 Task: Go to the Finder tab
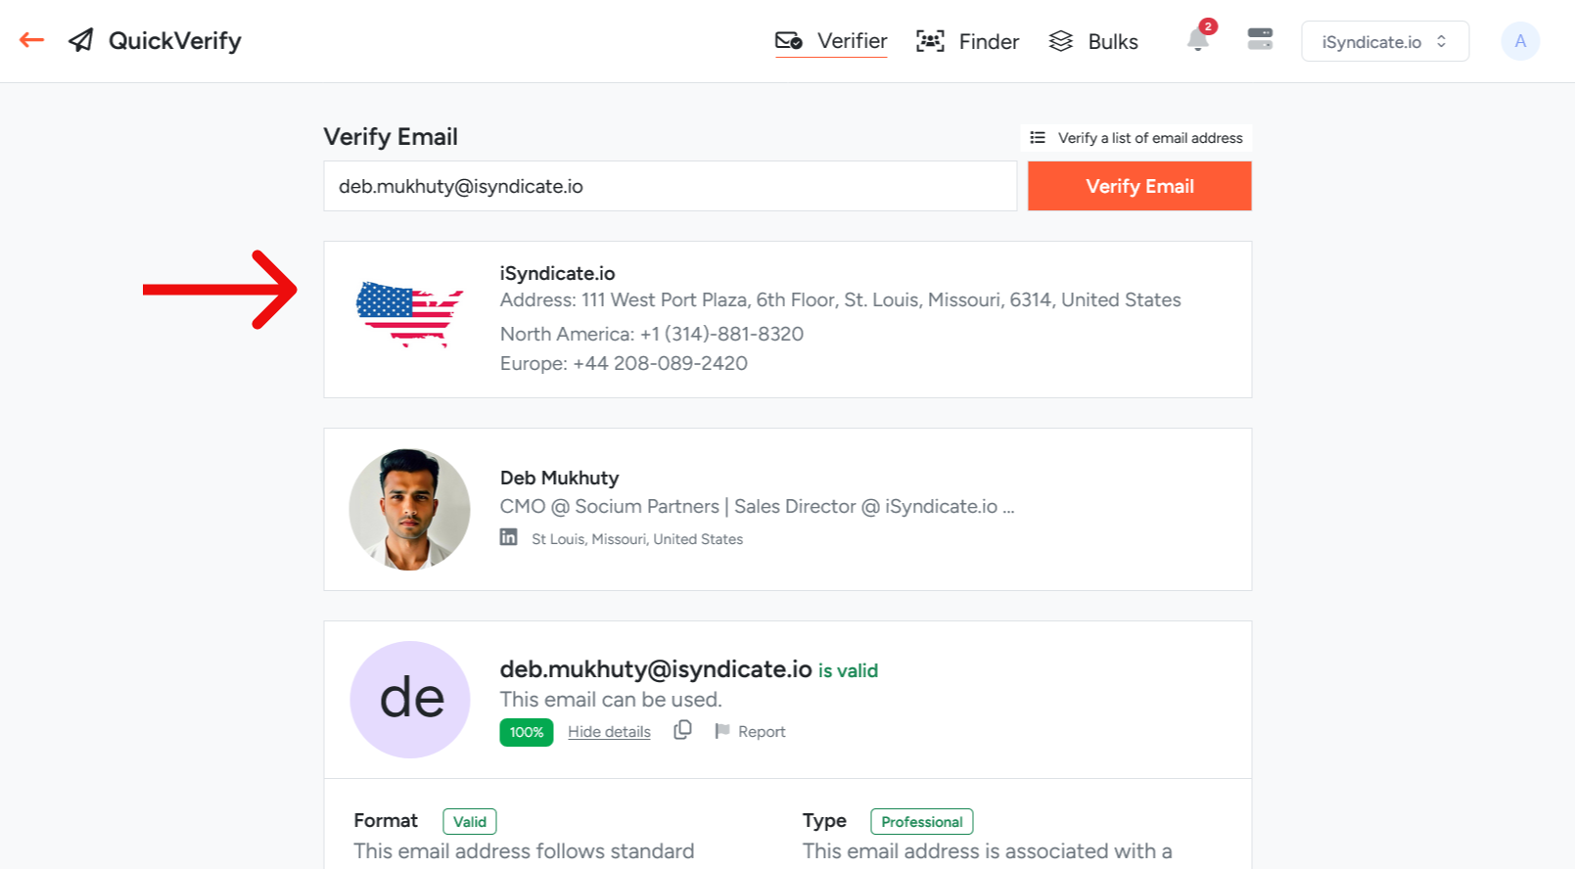pyautogui.click(x=967, y=41)
